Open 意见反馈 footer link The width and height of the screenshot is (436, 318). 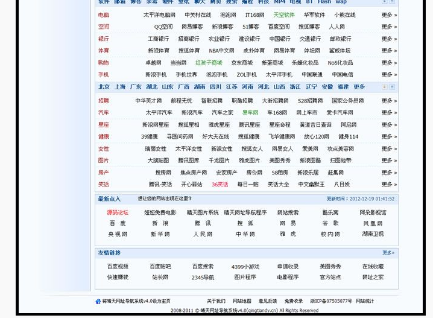coord(268,301)
